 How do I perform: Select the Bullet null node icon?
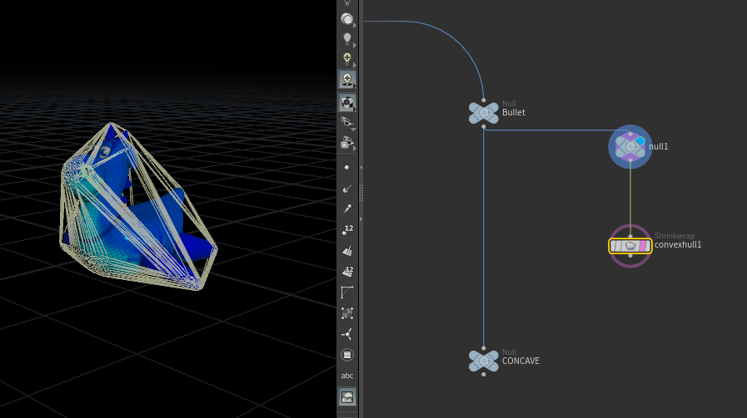point(484,113)
